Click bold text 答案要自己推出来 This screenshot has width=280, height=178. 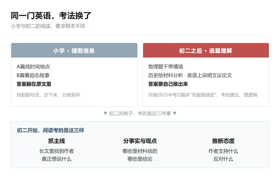(168, 84)
